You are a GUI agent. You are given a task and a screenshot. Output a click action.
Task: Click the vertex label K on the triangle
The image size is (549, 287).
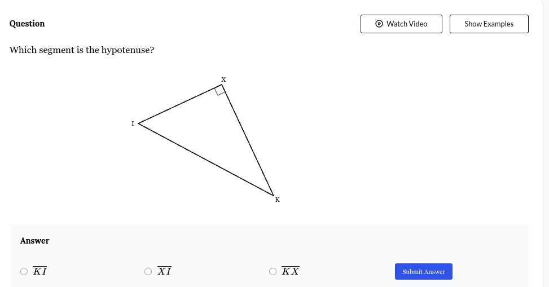tap(277, 200)
